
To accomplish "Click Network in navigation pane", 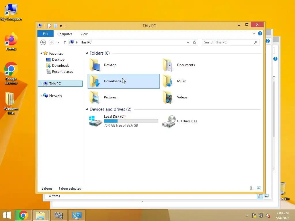I will [x=56, y=96].
